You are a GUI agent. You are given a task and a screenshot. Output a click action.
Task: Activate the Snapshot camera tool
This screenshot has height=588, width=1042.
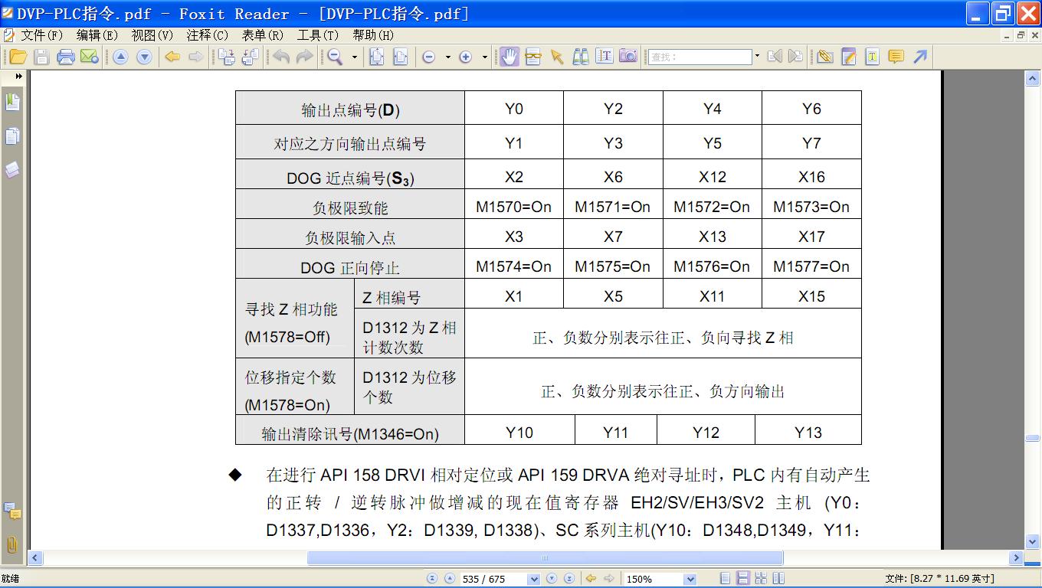[628, 57]
